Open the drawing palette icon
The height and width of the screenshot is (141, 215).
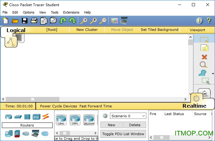pyautogui.click(x=114, y=21)
